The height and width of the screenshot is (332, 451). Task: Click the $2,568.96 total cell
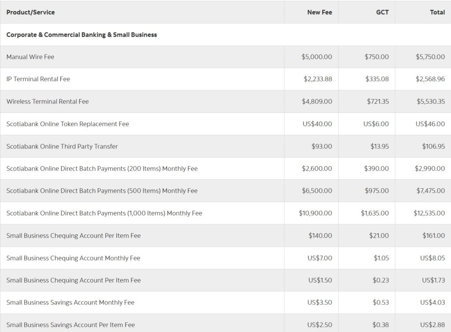(x=430, y=79)
